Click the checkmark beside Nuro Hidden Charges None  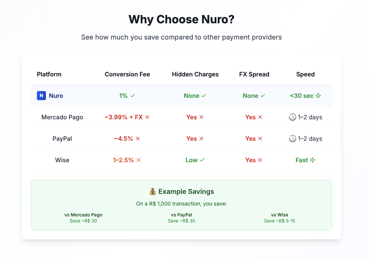(x=204, y=96)
